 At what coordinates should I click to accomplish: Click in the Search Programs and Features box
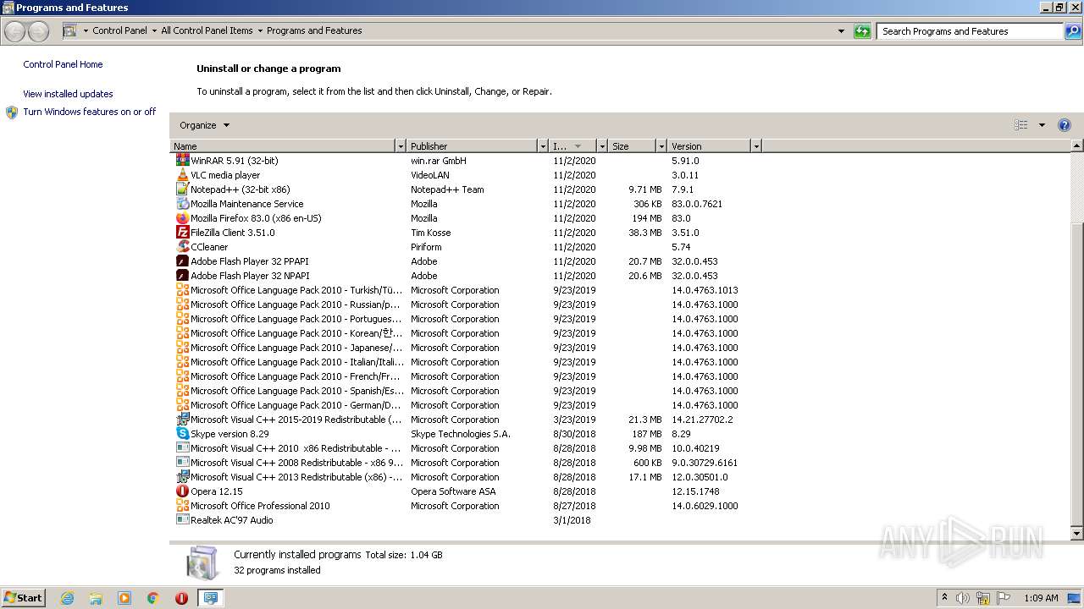(x=970, y=31)
